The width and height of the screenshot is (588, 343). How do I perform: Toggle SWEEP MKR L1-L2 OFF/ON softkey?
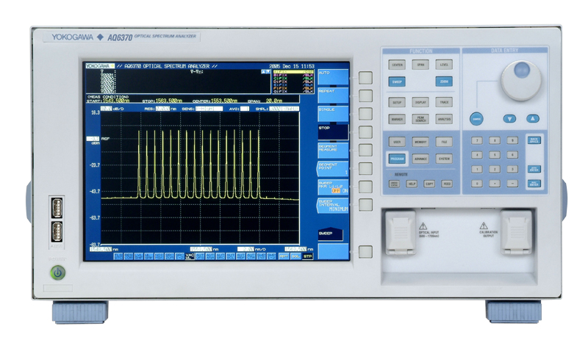point(332,187)
